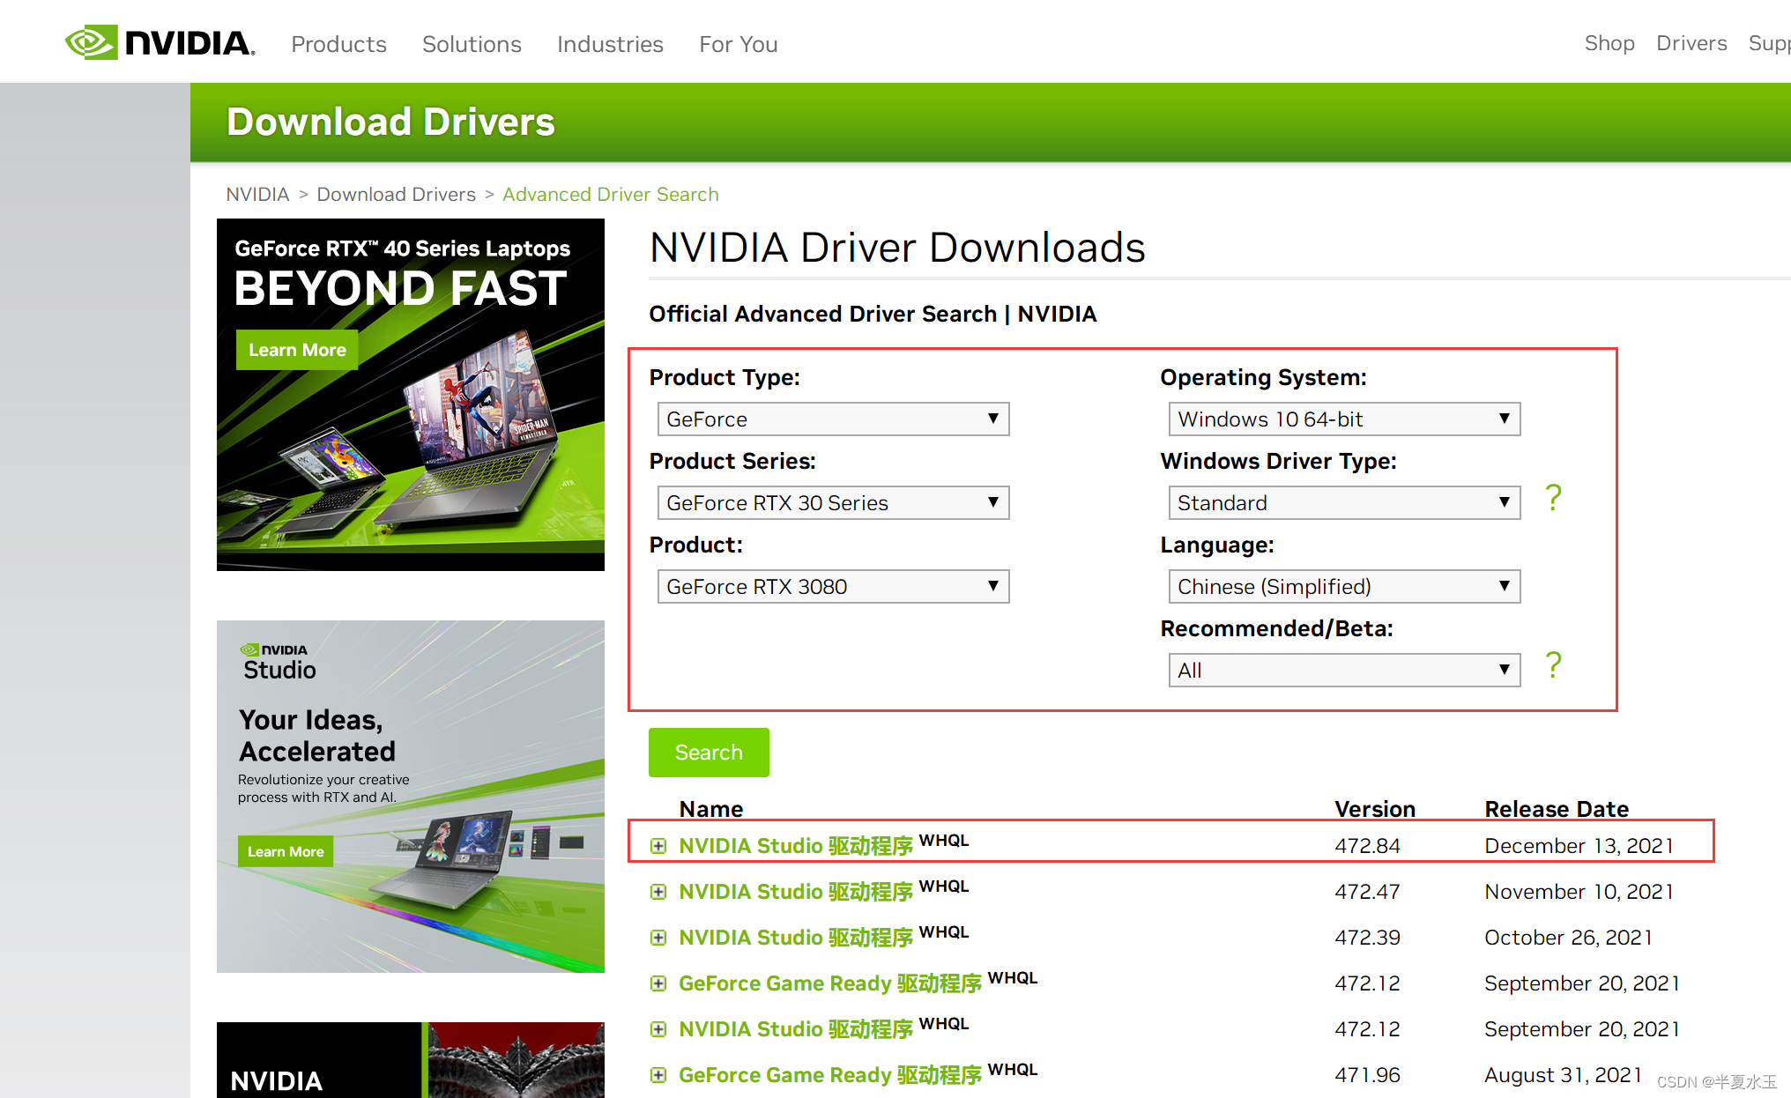
Task: Open the Products menu
Action: pyautogui.click(x=338, y=44)
